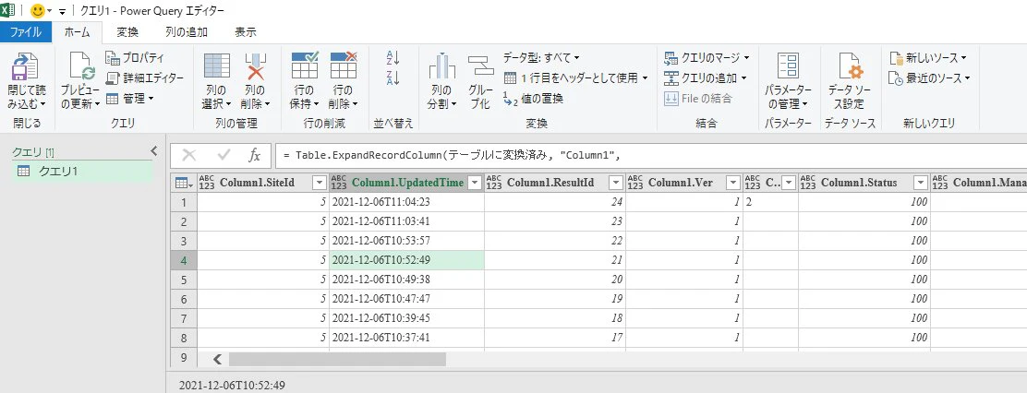Open the ファイル tab
Viewport: 1027px width, 393px height.
coord(26,32)
